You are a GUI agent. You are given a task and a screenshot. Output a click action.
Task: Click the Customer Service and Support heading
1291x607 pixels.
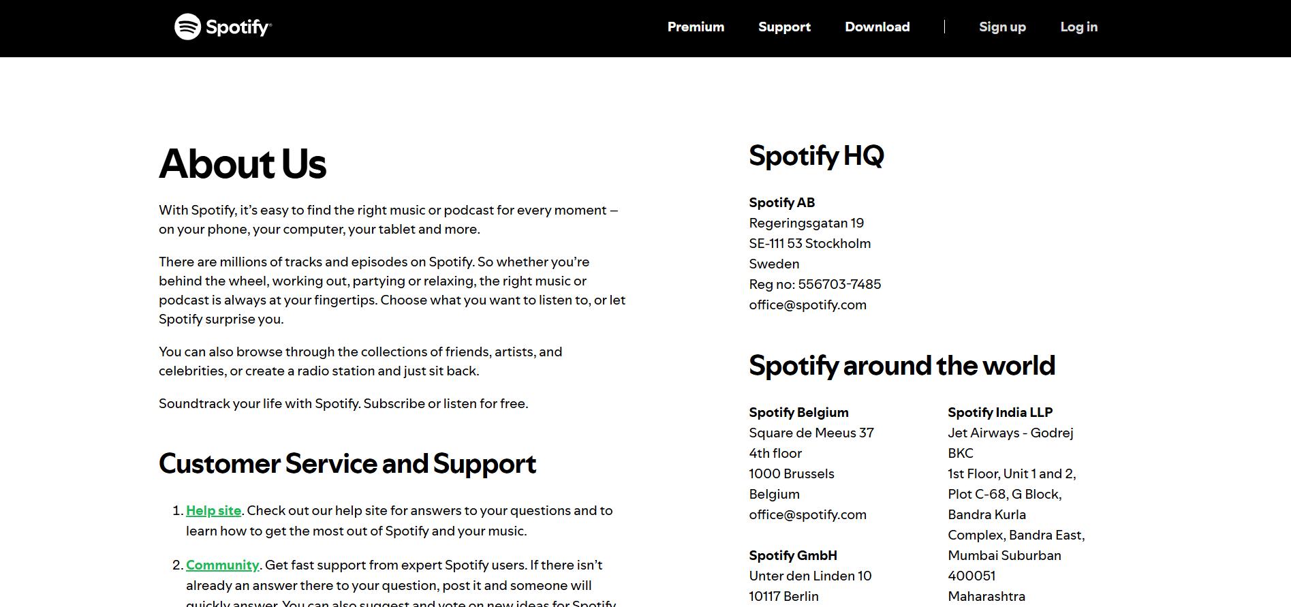pyautogui.click(x=347, y=464)
